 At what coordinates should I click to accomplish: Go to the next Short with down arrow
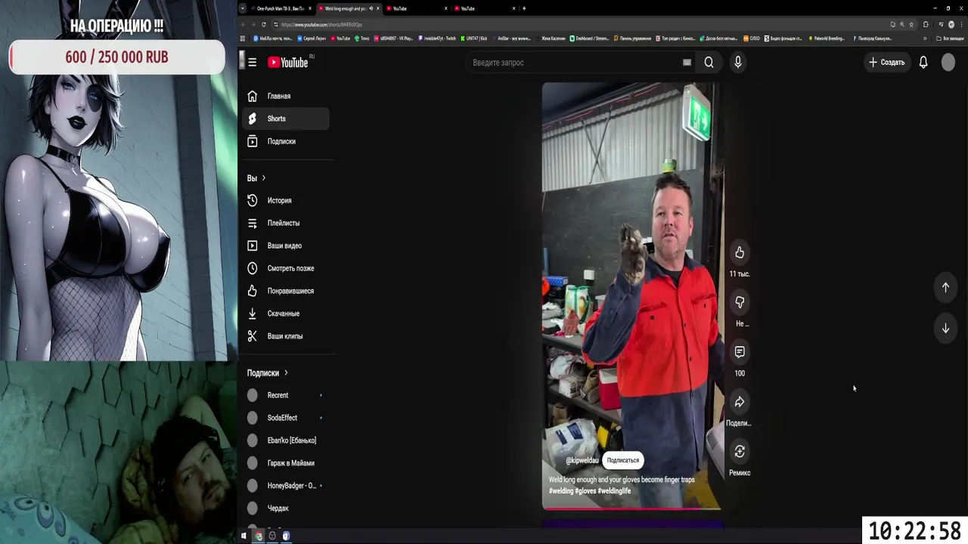click(x=945, y=329)
